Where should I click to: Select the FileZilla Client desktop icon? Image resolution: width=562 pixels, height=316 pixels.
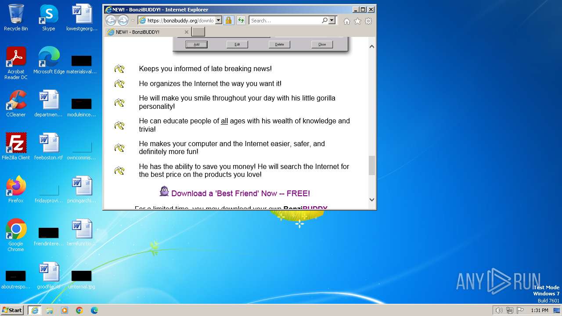point(16,147)
